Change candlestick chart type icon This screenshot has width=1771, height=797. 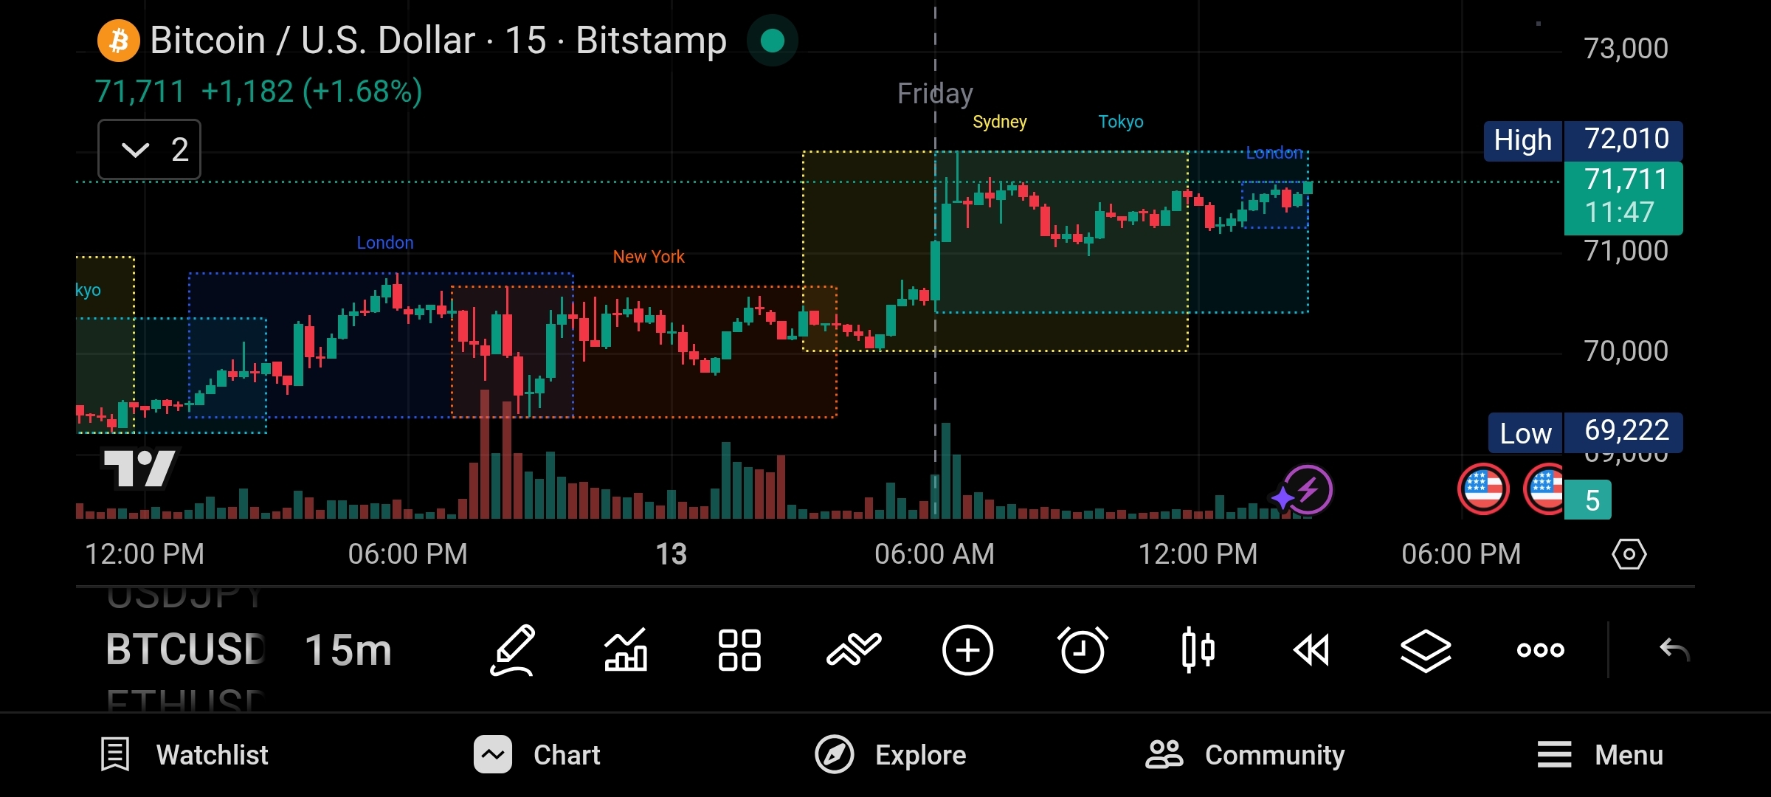pos(1197,650)
